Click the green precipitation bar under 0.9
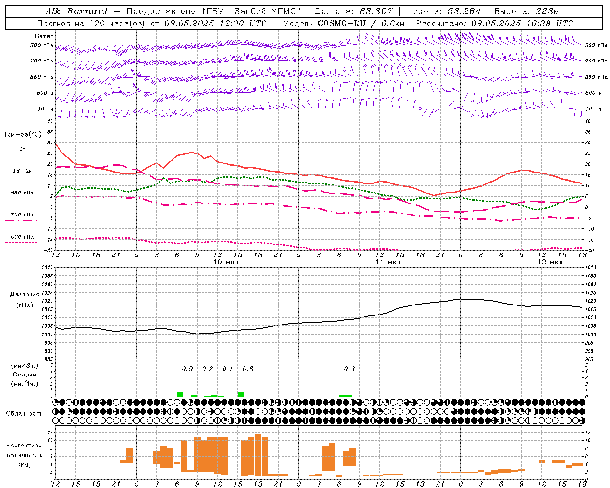610x488 pixels. (180, 394)
